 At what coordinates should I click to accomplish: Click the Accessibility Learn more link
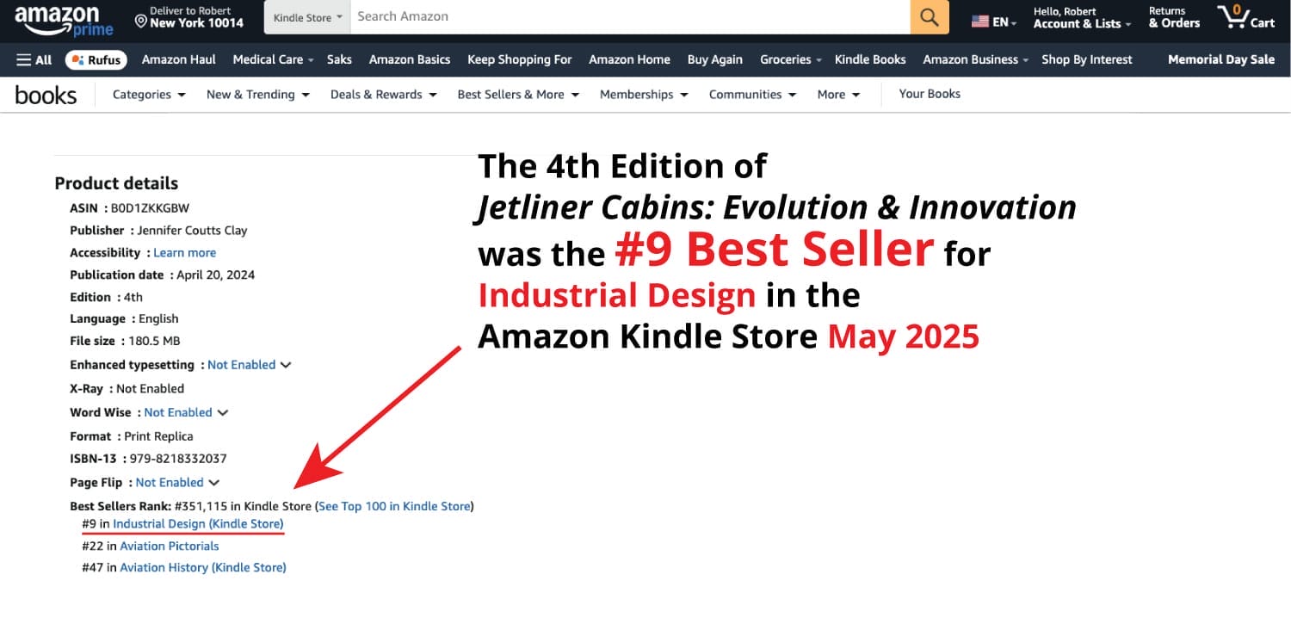click(184, 252)
